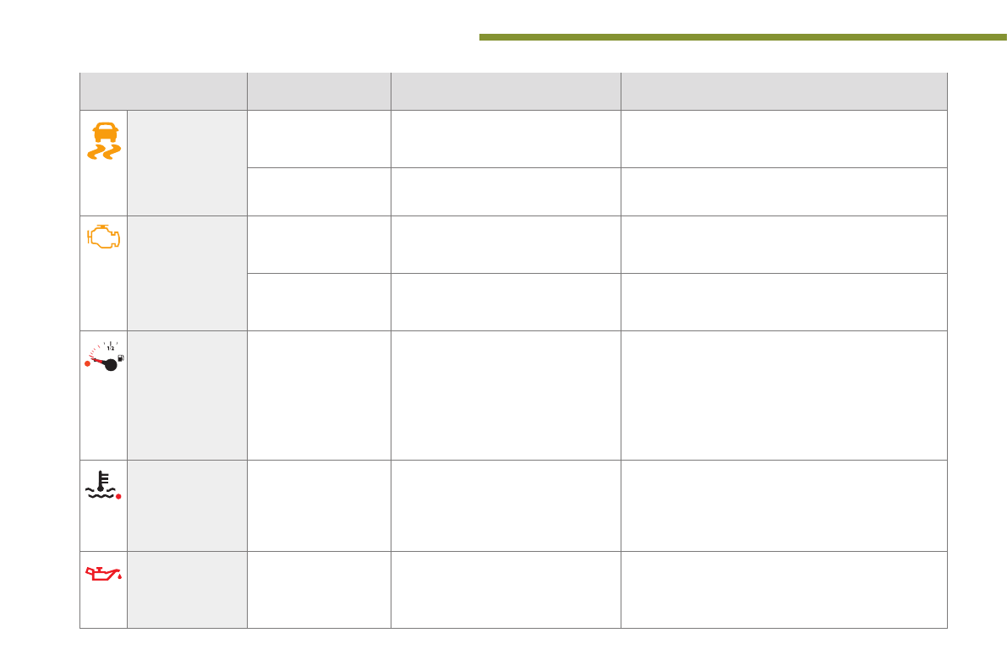Image resolution: width=1007 pixels, height=671 pixels.
Task: Select gray label cell beside coolant temperature icon
Action: point(187,505)
